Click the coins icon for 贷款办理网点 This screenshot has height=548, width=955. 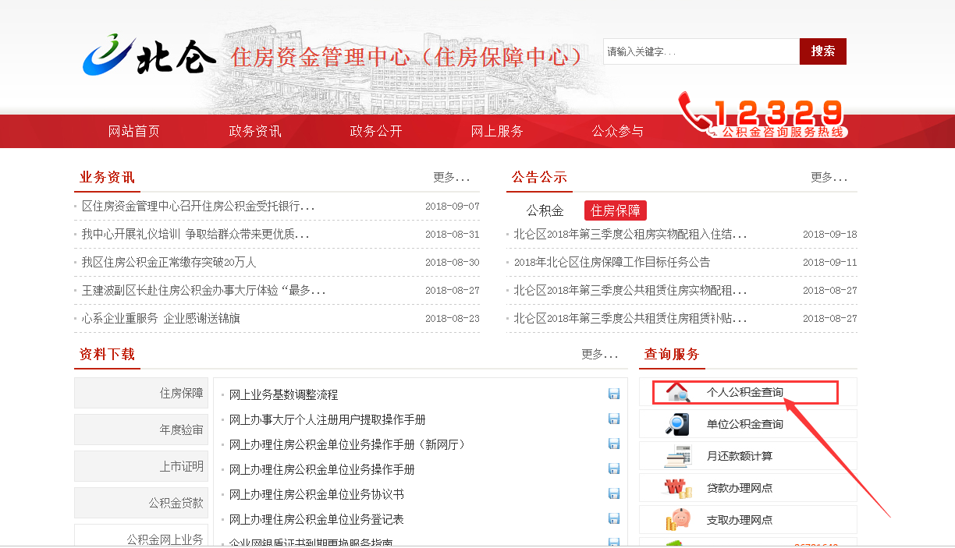point(677,488)
